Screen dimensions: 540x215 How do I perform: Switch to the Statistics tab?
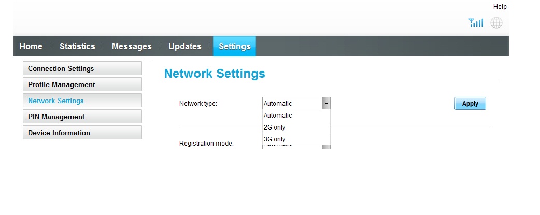click(x=77, y=46)
